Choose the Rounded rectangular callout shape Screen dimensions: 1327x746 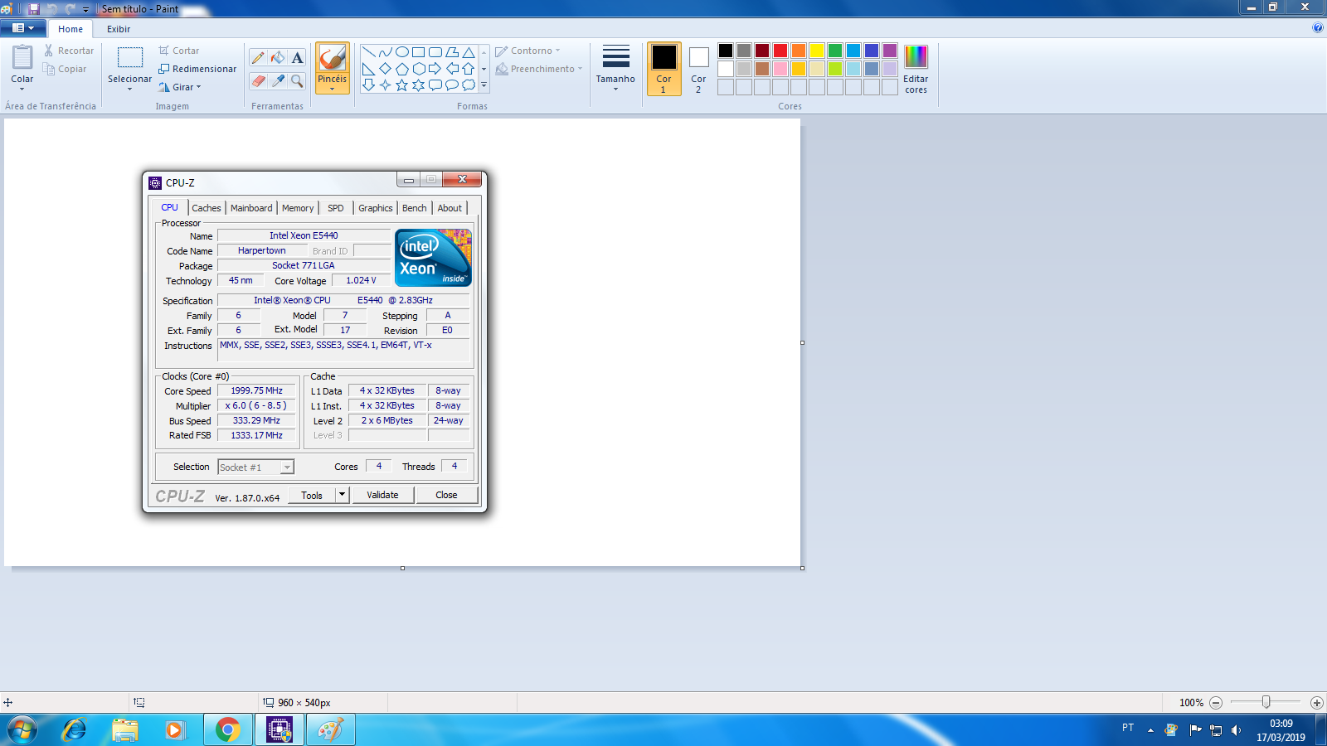(x=435, y=85)
